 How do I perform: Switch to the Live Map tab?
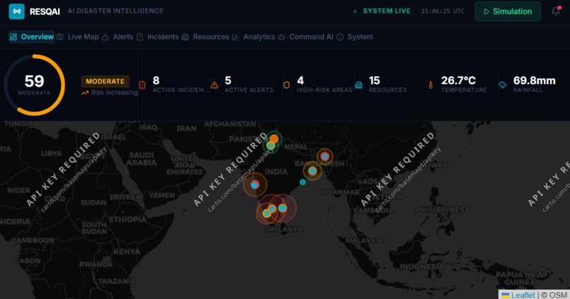click(78, 37)
